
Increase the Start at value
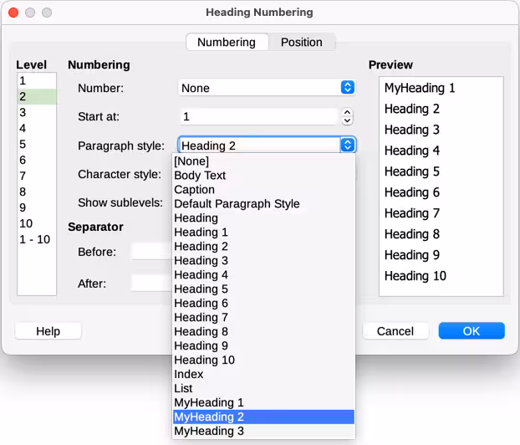pos(347,112)
